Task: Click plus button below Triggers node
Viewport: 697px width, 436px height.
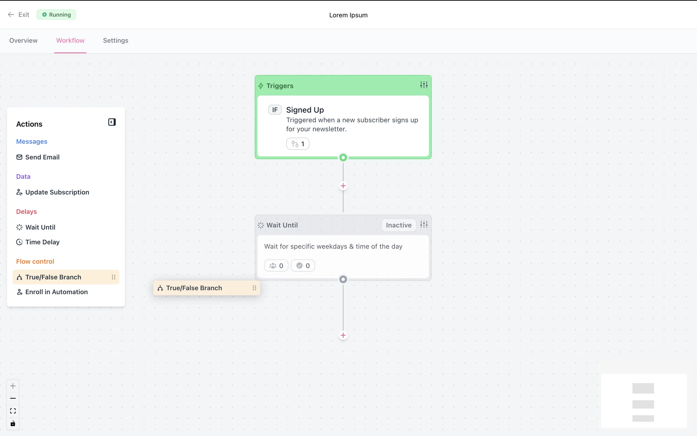Action: [343, 186]
